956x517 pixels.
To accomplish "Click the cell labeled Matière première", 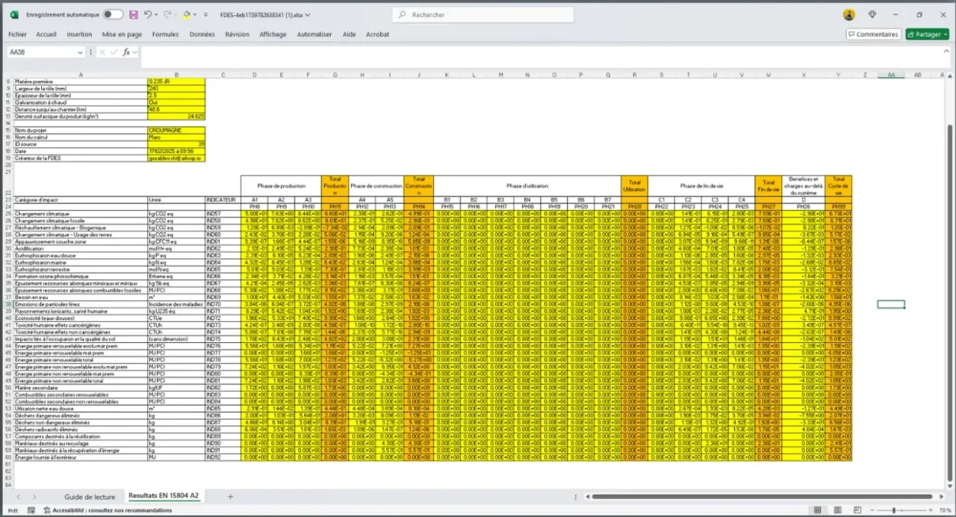I will click(x=81, y=81).
